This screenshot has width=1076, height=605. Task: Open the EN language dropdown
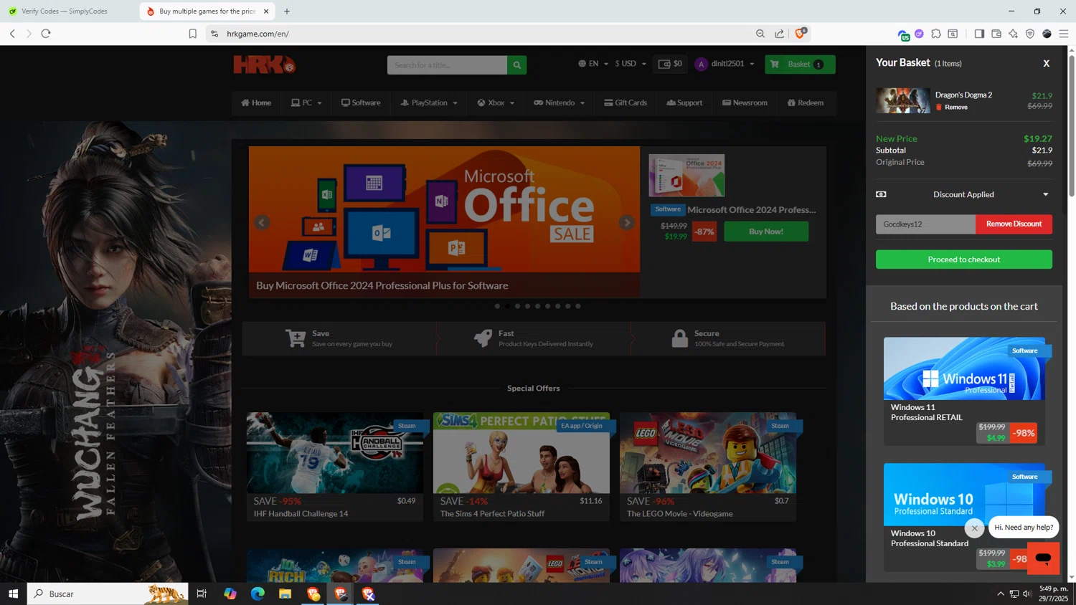(x=593, y=64)
